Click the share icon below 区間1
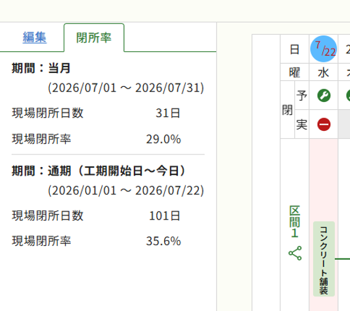This screenshot has width=350, height=311. click(295, 253)
